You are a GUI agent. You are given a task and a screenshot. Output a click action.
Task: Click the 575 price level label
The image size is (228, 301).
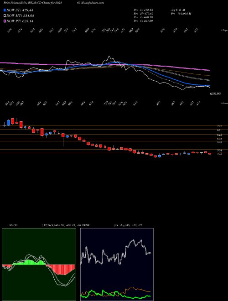[219, 142]
